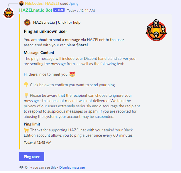Click HAZELnet.io Bot username
Viewport: 181px width, 173px height.
tap(36, 10)
